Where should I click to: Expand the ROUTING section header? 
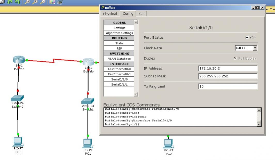coord(119,38)
